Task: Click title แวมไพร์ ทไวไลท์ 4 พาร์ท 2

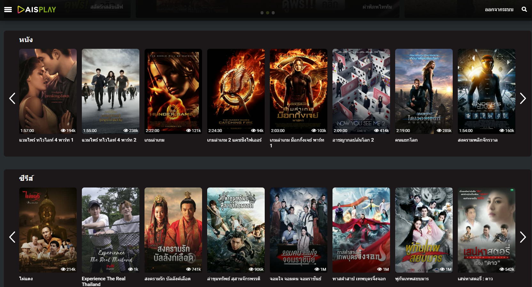Action: (109, 140)
